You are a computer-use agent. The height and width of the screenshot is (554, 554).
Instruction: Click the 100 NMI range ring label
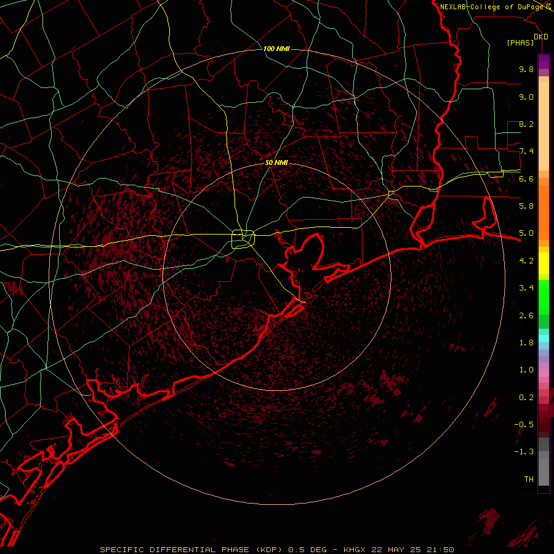click(x=276, y=49)
